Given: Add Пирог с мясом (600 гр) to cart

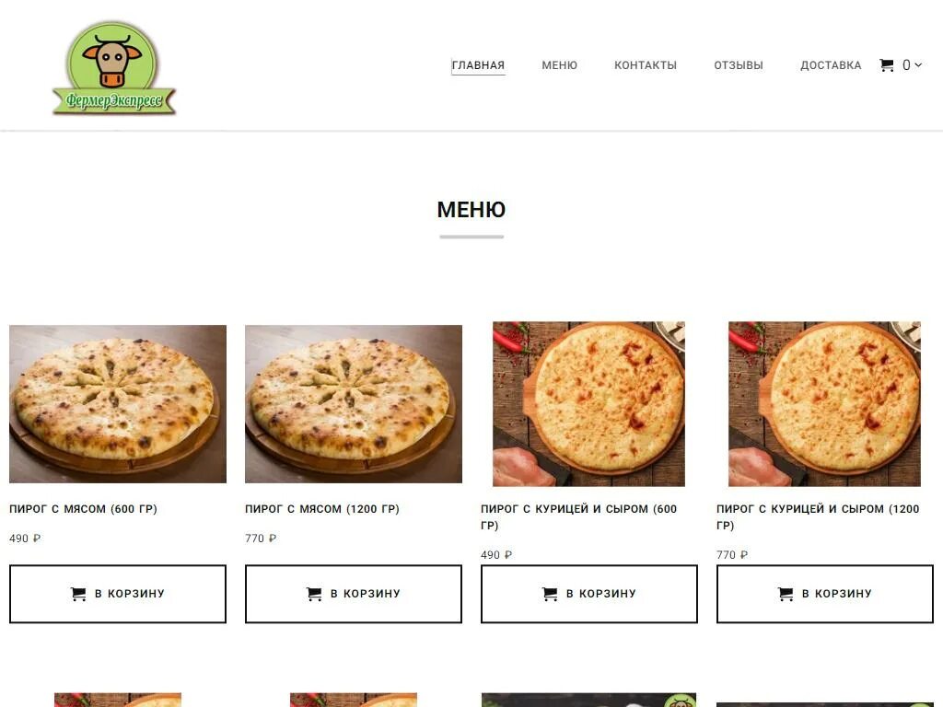Looking at the screenshot, I should tap(118, 594).
